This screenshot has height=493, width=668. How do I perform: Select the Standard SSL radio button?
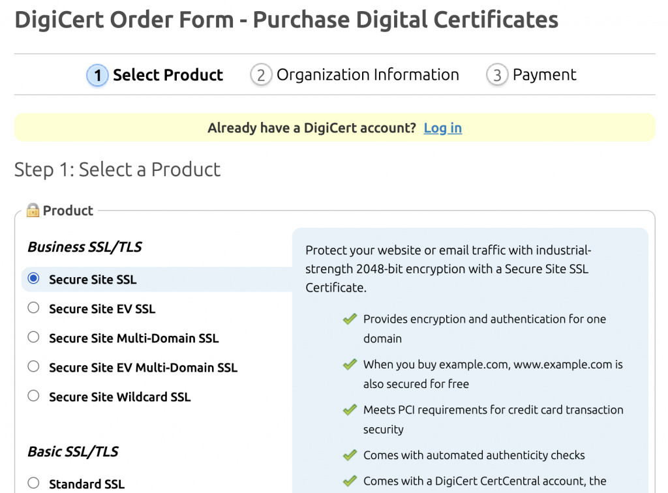[x=33, y=483]
